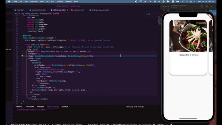
Task: Click the simulator Screenshot icon
Action: [207, 6]
